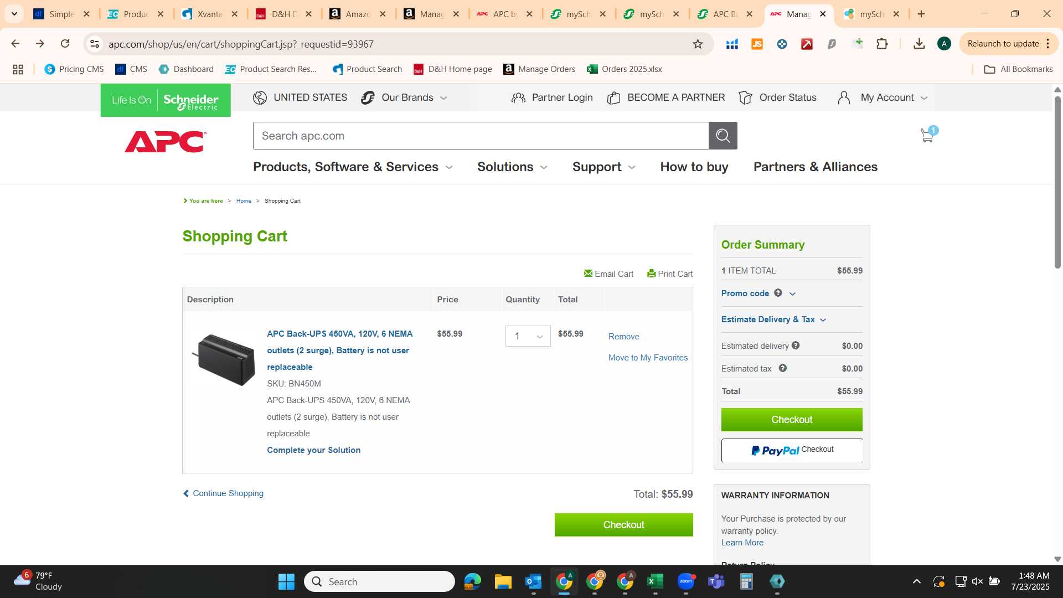This screenshot has width=1063, height=598.
Task: Open Microsoft Teams from the taskbar
Action: click(716, 581)
